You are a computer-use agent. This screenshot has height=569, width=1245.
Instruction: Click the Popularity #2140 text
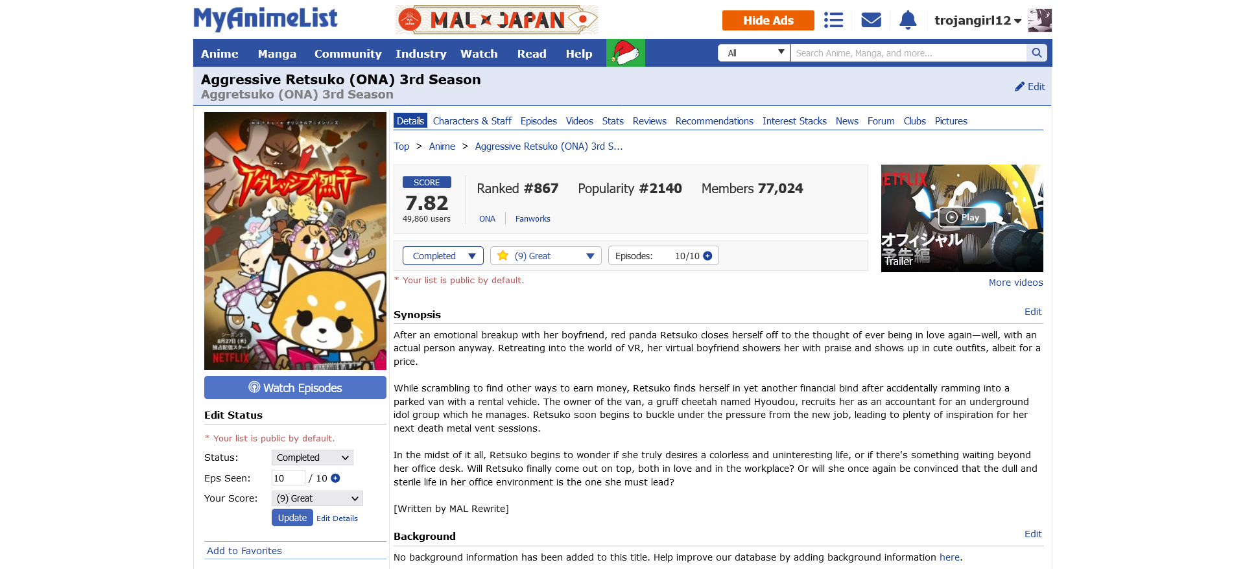[x=630, y=189]
